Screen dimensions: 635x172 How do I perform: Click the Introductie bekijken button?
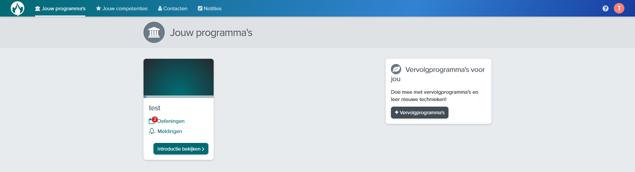click(x=181, y=149)
